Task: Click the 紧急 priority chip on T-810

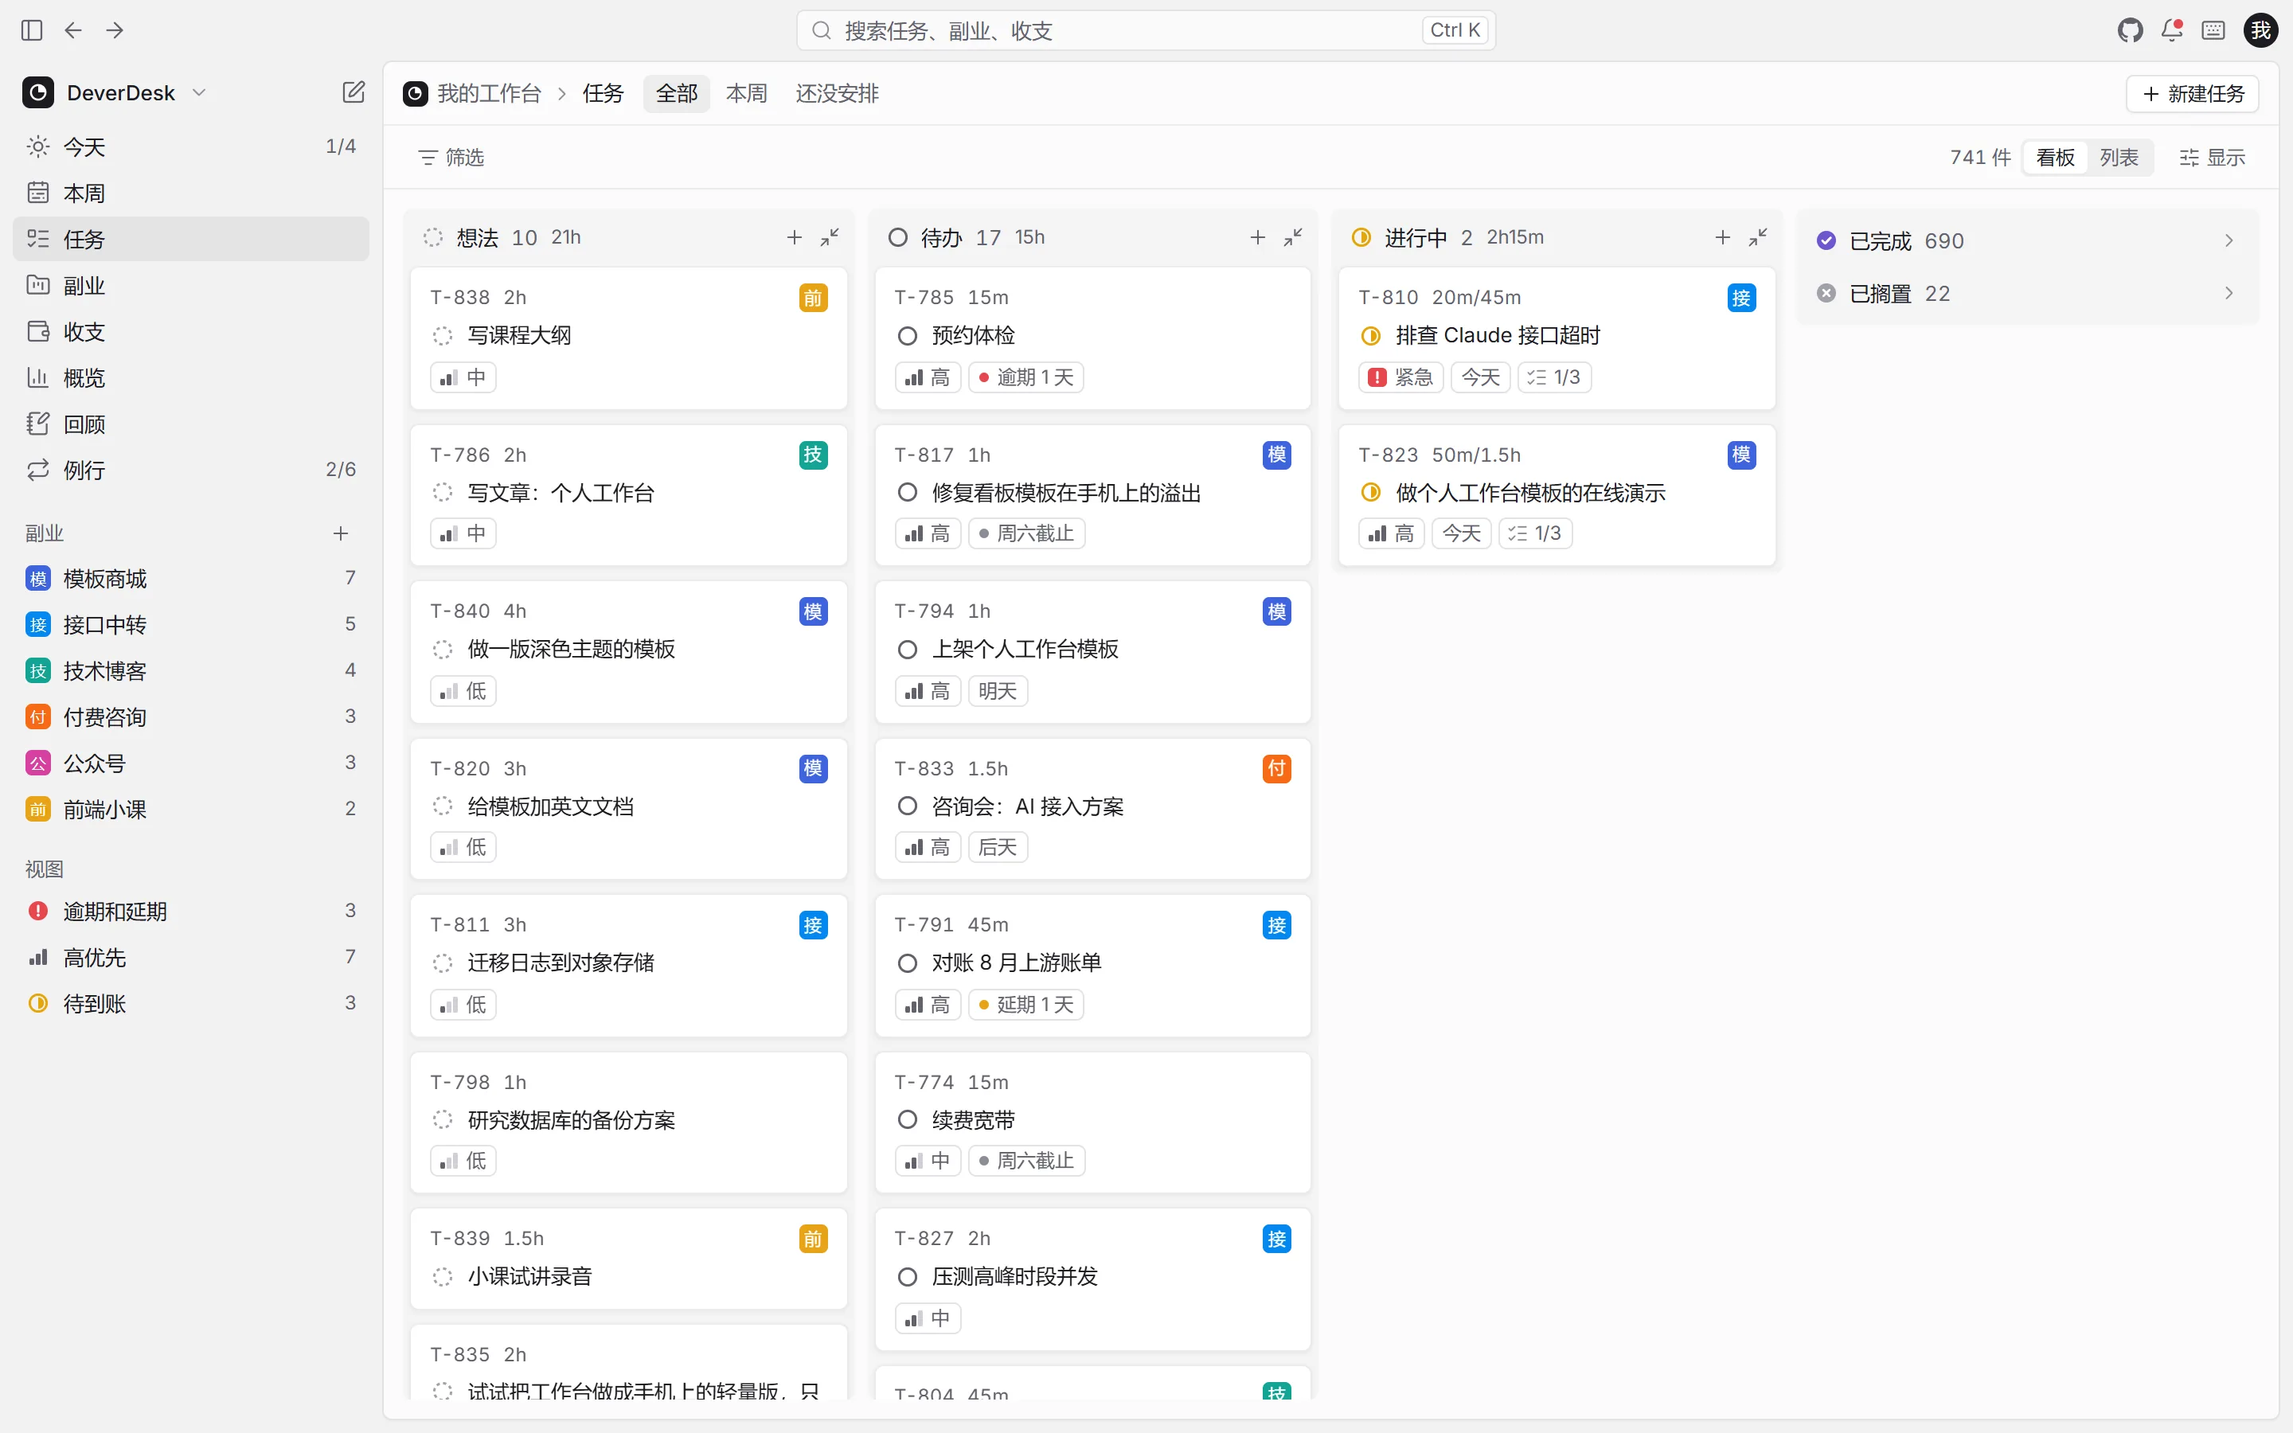Action: [1400, 377]
